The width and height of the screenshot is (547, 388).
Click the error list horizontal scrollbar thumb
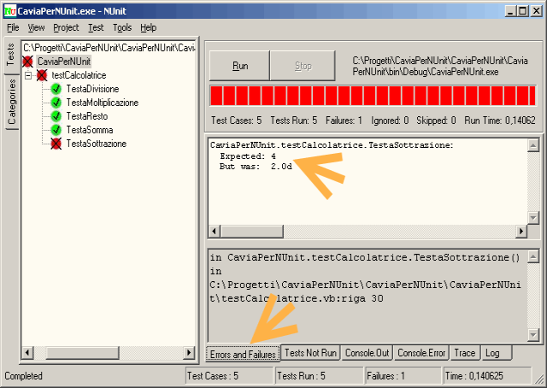point(252,231)
